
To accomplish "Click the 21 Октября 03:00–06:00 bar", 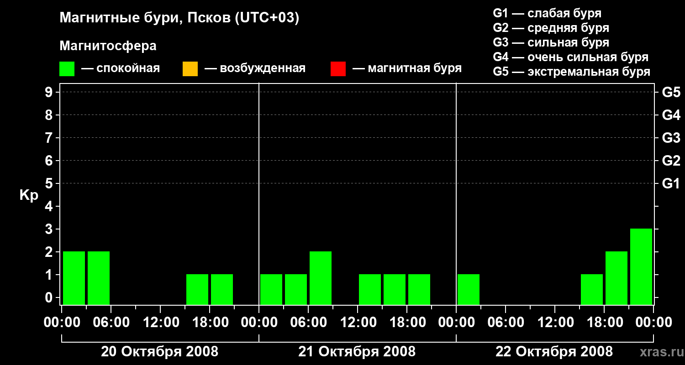I will click(296, 289).
